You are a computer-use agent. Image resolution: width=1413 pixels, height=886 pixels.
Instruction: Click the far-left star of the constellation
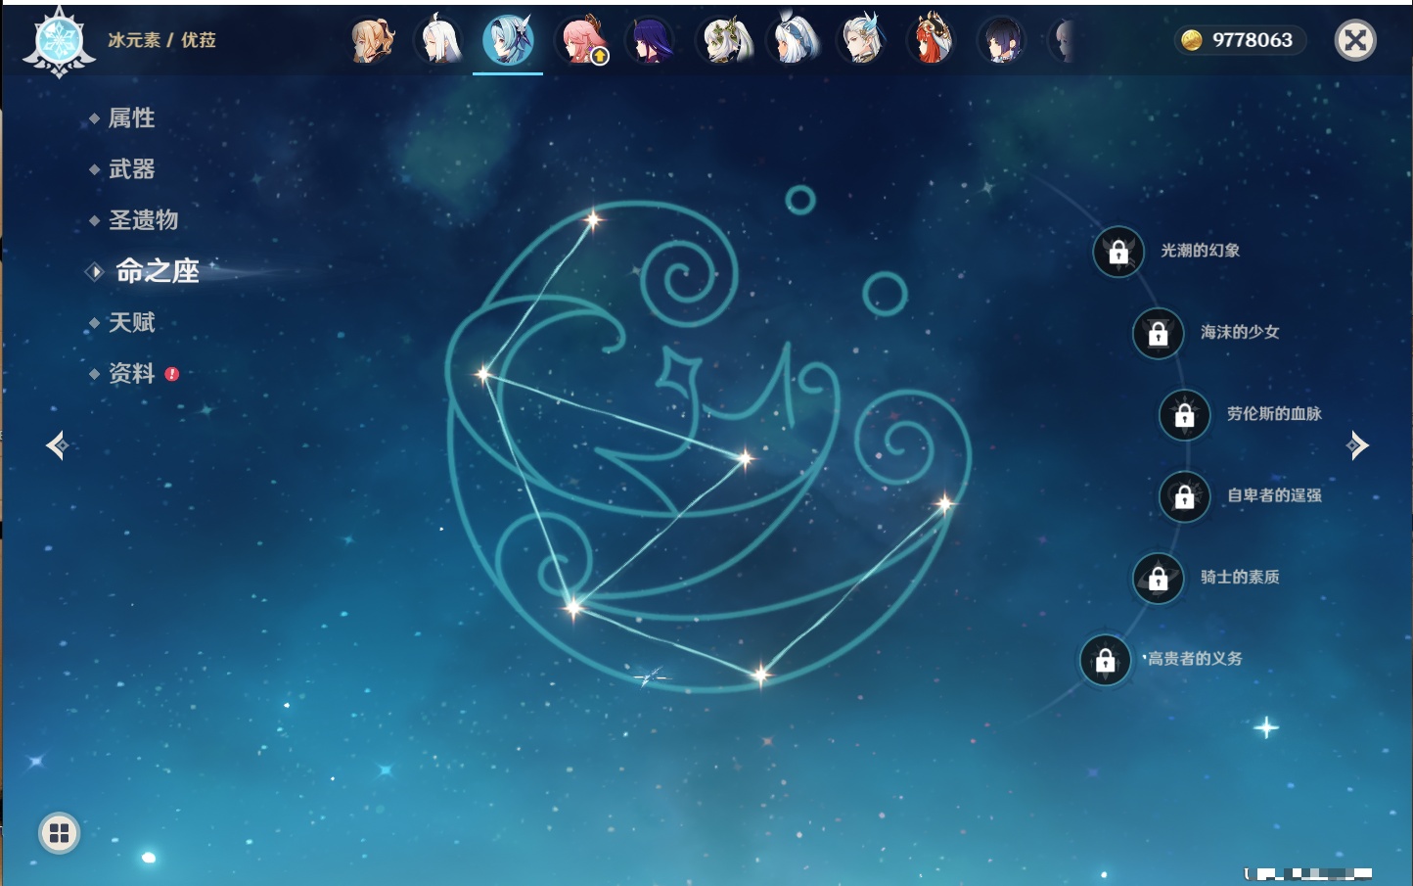pyautogui.click(x=482, y=373)
